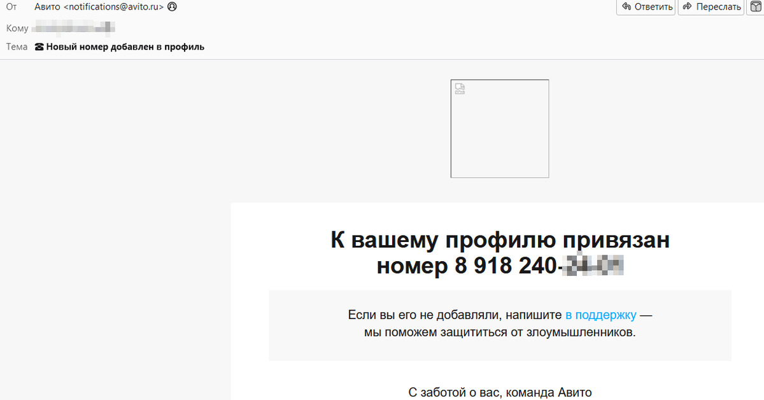This screenshot has width=764, height=400.
Task: Click the 'От' field label
Action: 12,8
